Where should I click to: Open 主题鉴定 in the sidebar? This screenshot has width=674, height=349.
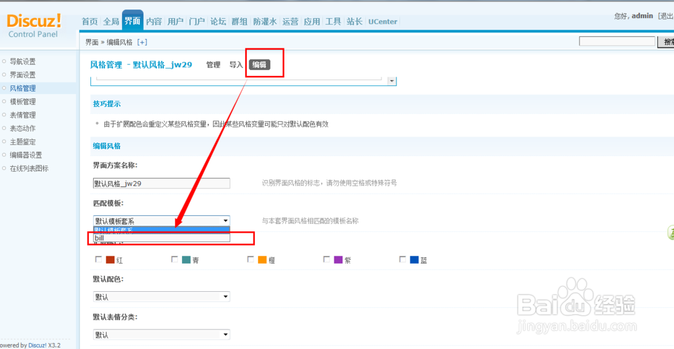[22, 141]
